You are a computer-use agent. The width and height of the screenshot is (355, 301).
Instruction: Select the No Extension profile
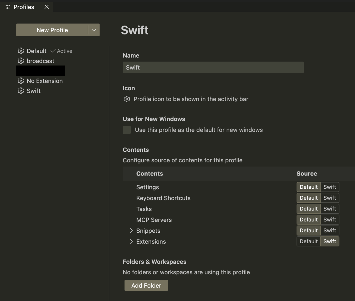tap(45, 81)
